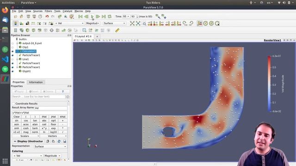This screenshot has width=296, height=166.
Task: Click the Undo toolbar icon
Action: pos(47,17)
